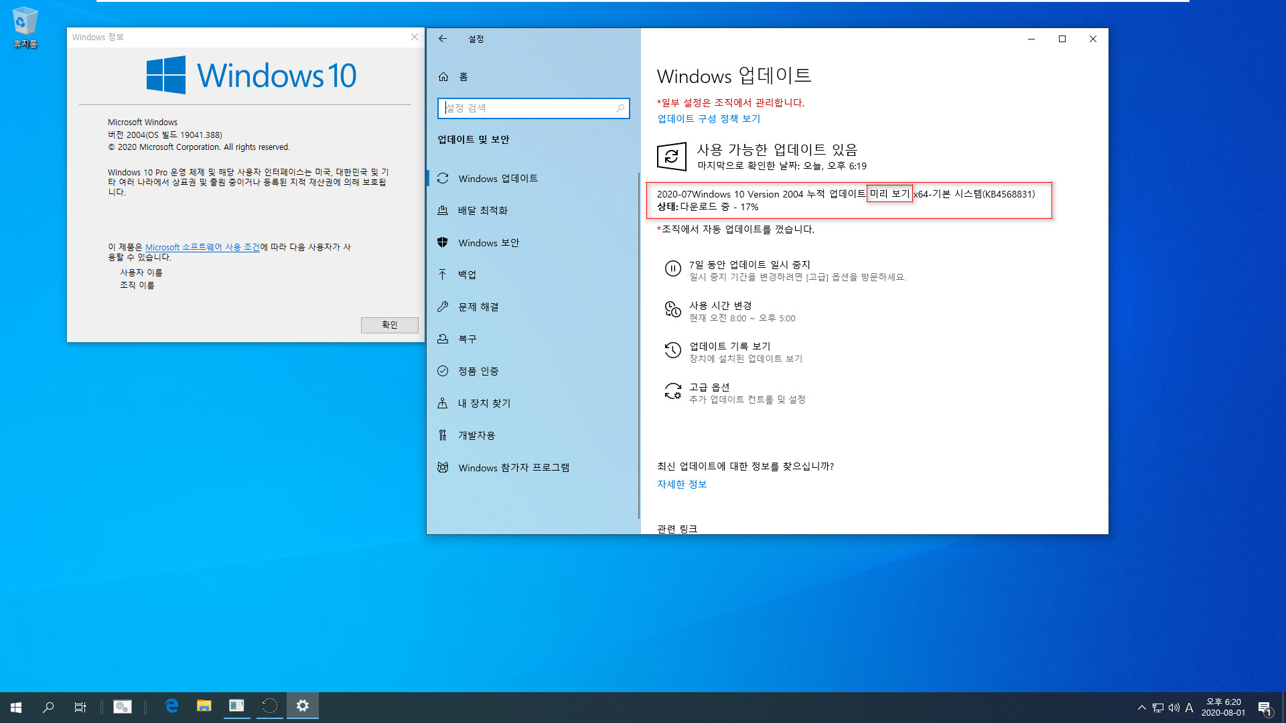Image resolution: width=1286 pixels, height=723 pixels.
Task: Open 복구 sidebar item
Action: pos(533,339)
